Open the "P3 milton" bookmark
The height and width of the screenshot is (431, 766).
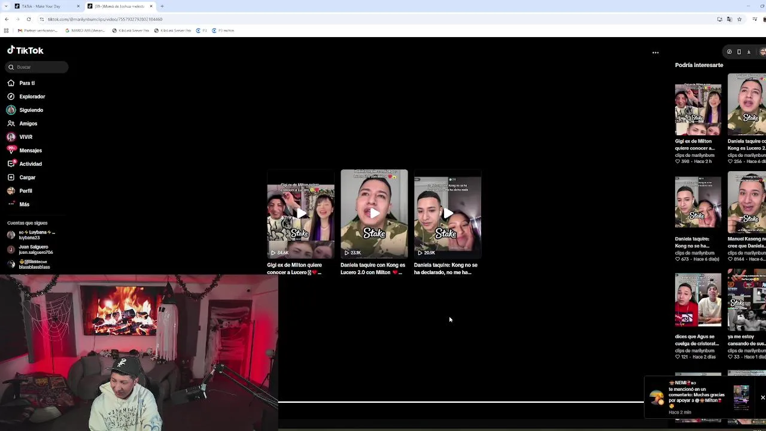point(223,31)
